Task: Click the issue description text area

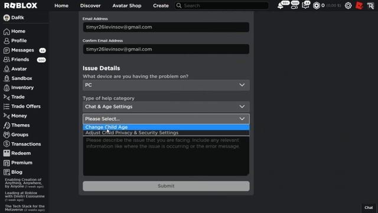Action: coord(166,156)
